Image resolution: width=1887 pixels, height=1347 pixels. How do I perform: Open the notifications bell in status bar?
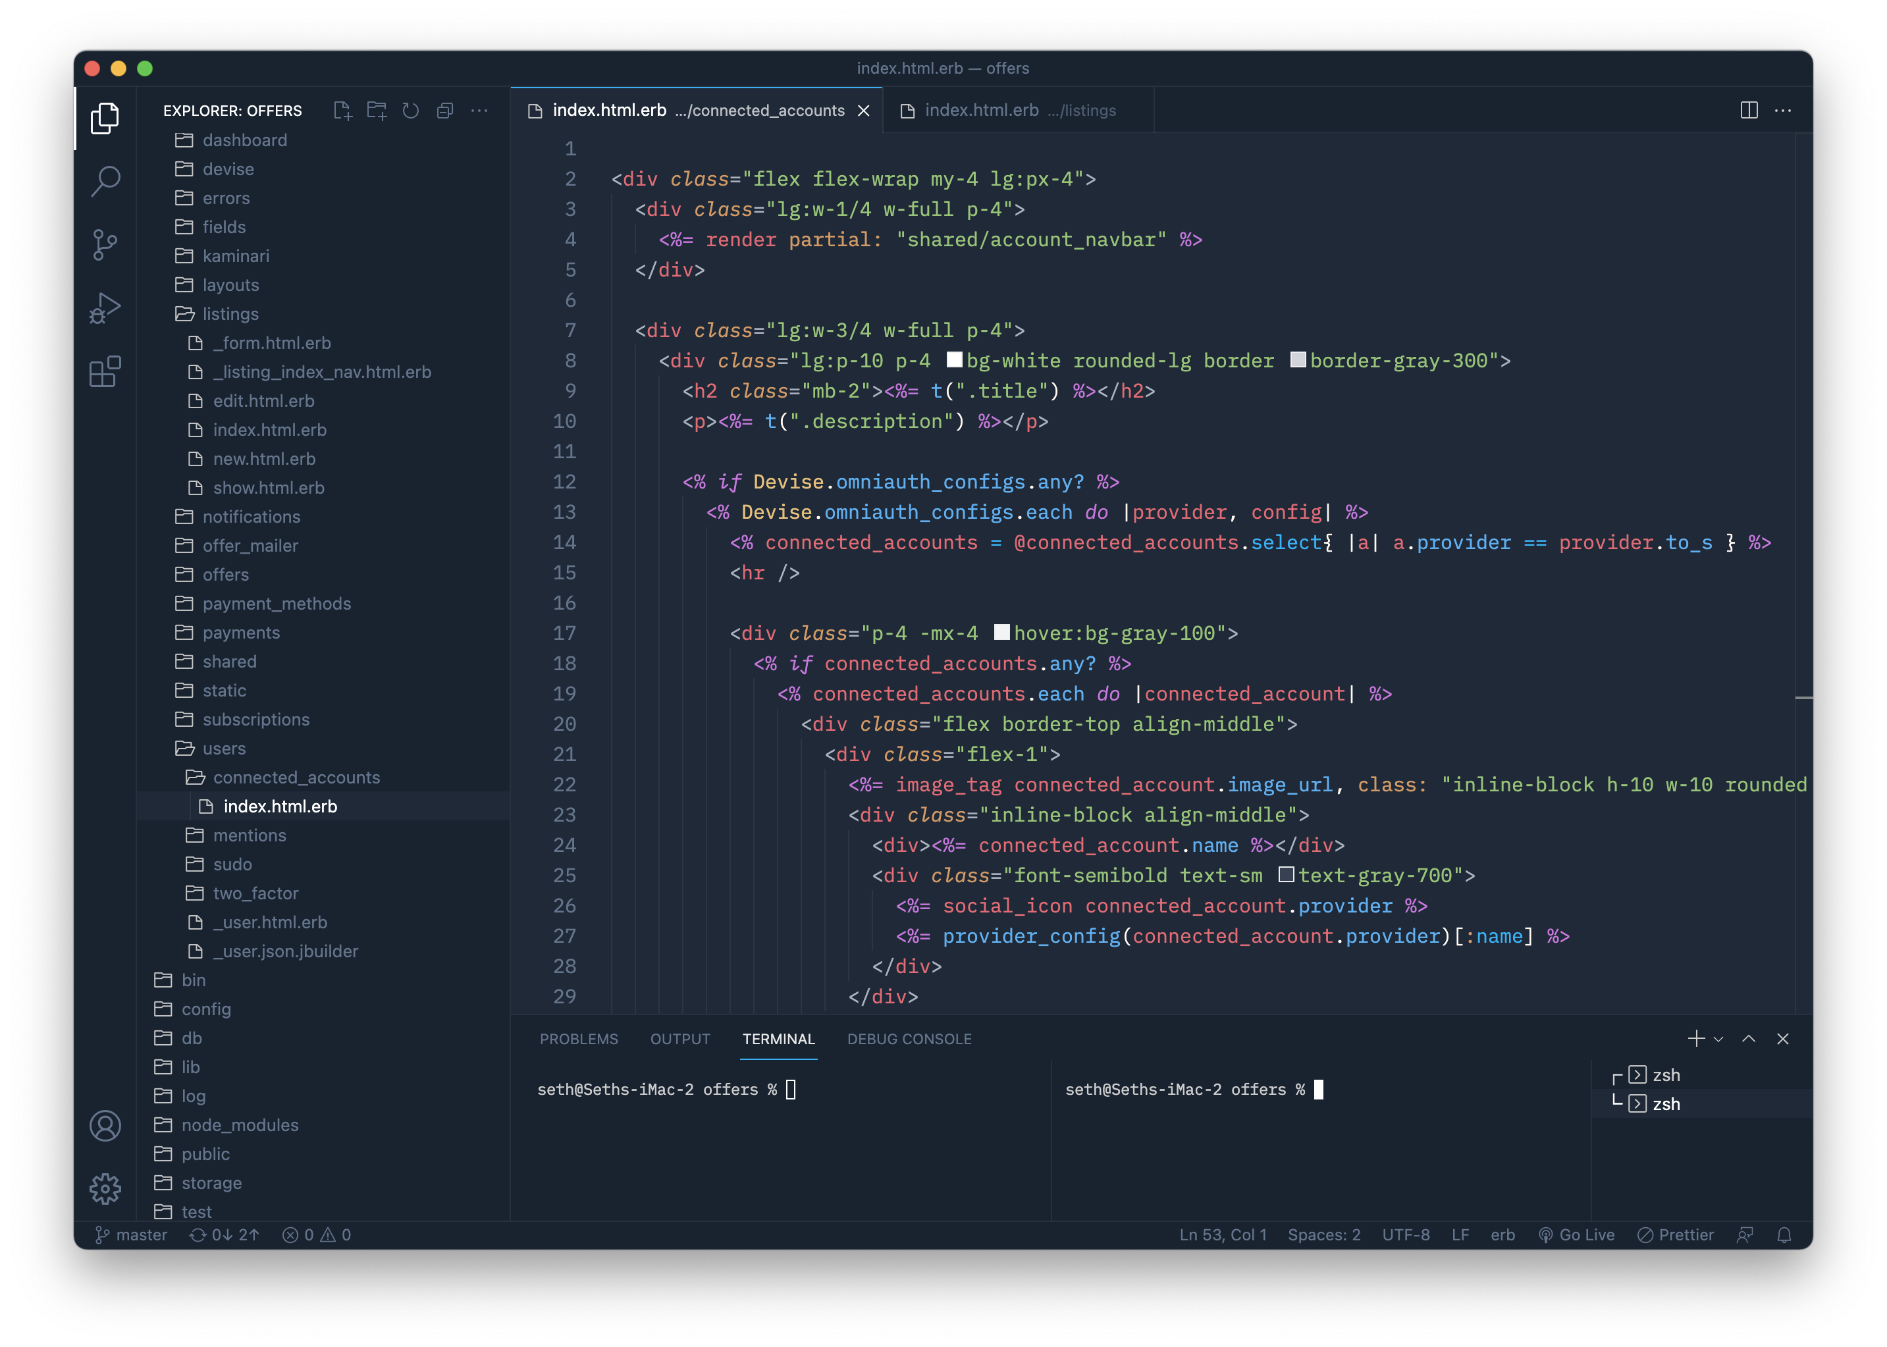click(x=1784, y=1235)
